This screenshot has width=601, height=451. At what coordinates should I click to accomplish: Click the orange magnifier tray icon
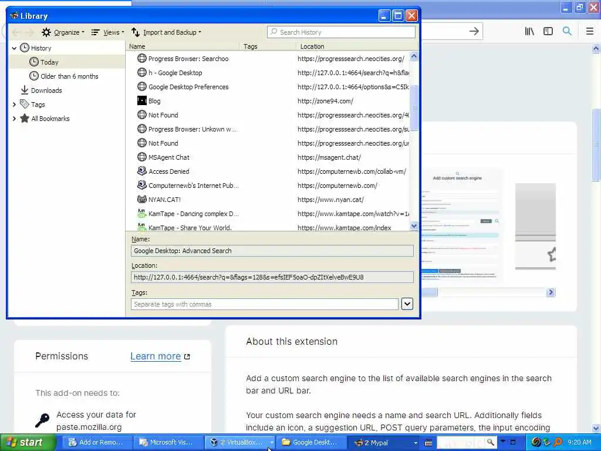point(558,443)
